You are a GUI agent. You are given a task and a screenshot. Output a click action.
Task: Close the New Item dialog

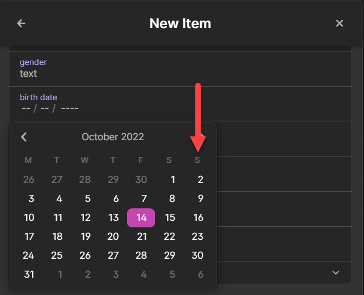tap(340, 23)
